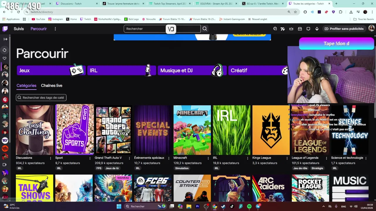Open the Chrome extensions puzzle icon
376x211 pixels.
[x=340, y=12]
